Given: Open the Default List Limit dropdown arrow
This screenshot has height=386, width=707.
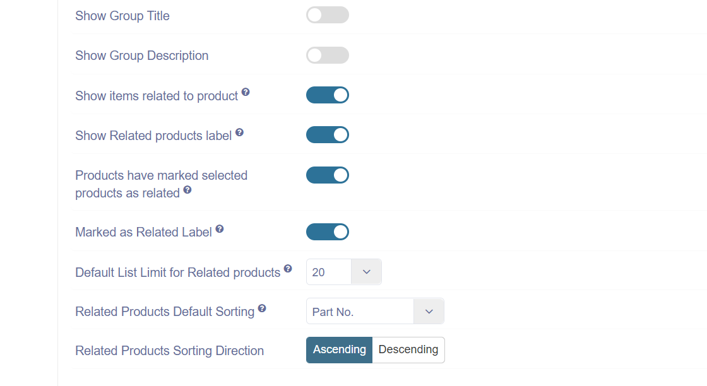Looking at the screenshot, I should [x=366, y=272].
